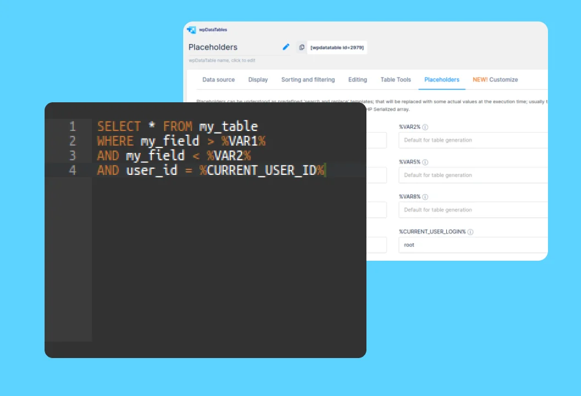Select the active Placeholders tab
581x396 pixels.
click(x=442, y=80)
